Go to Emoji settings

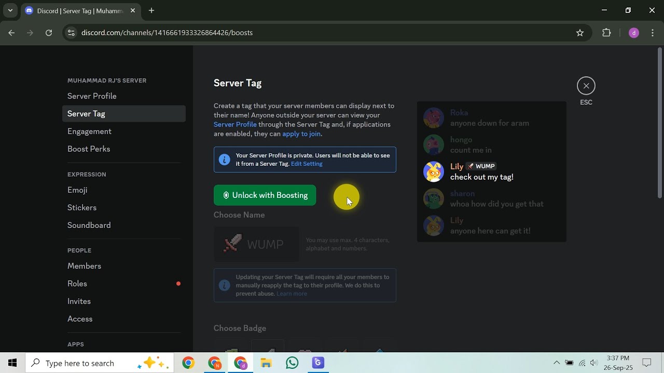[x=123, y=190]
